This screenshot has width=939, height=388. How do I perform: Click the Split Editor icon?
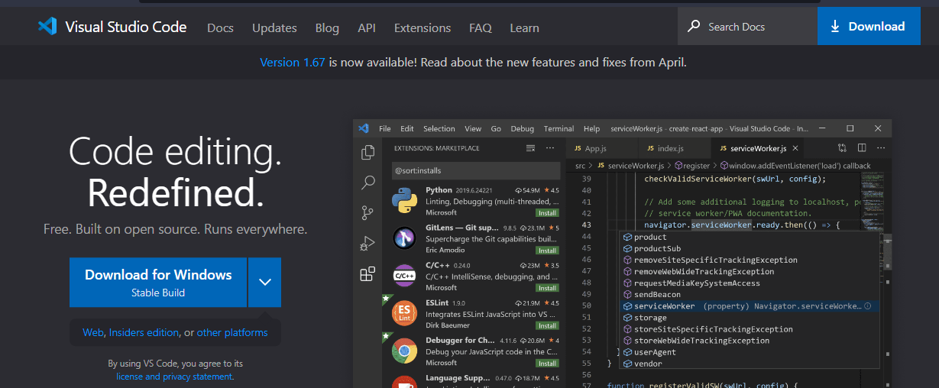tap(861, 148)
